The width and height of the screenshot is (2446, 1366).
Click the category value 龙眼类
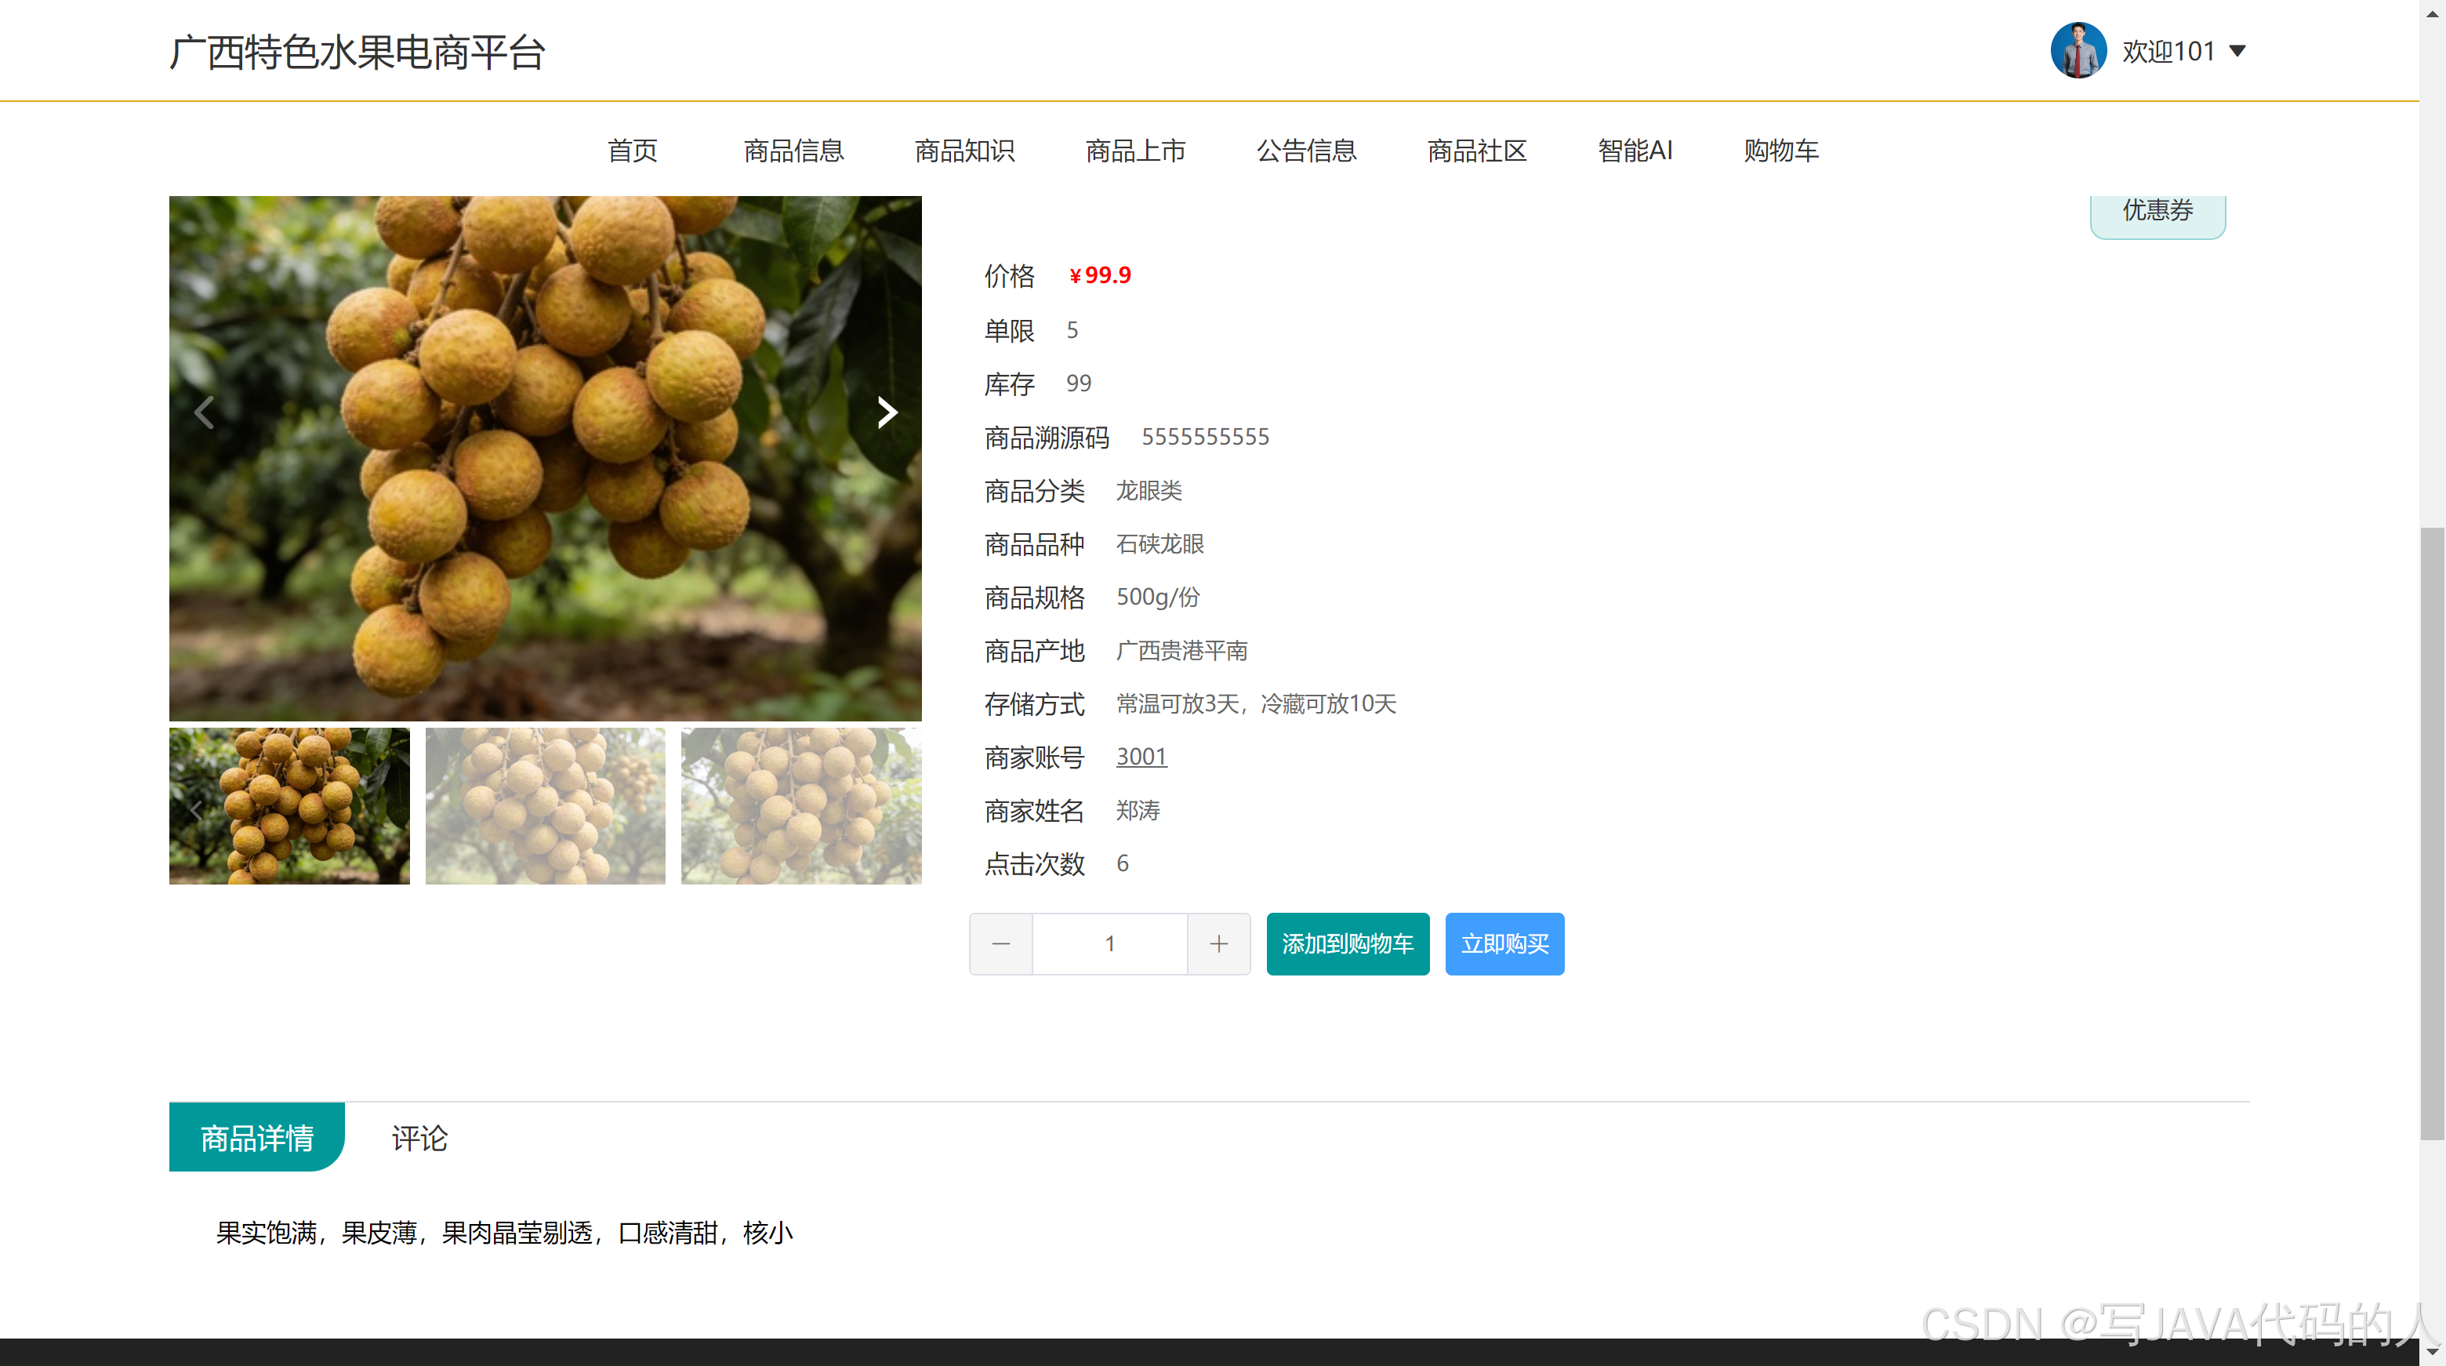[x=1149, y=490]
